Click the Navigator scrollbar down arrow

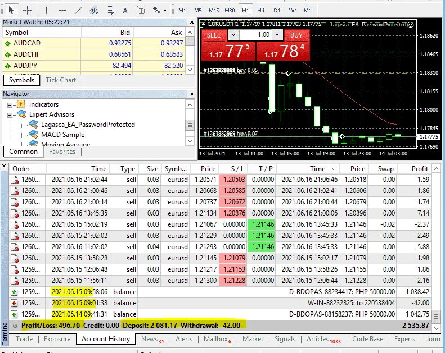[x=190, y=141]
